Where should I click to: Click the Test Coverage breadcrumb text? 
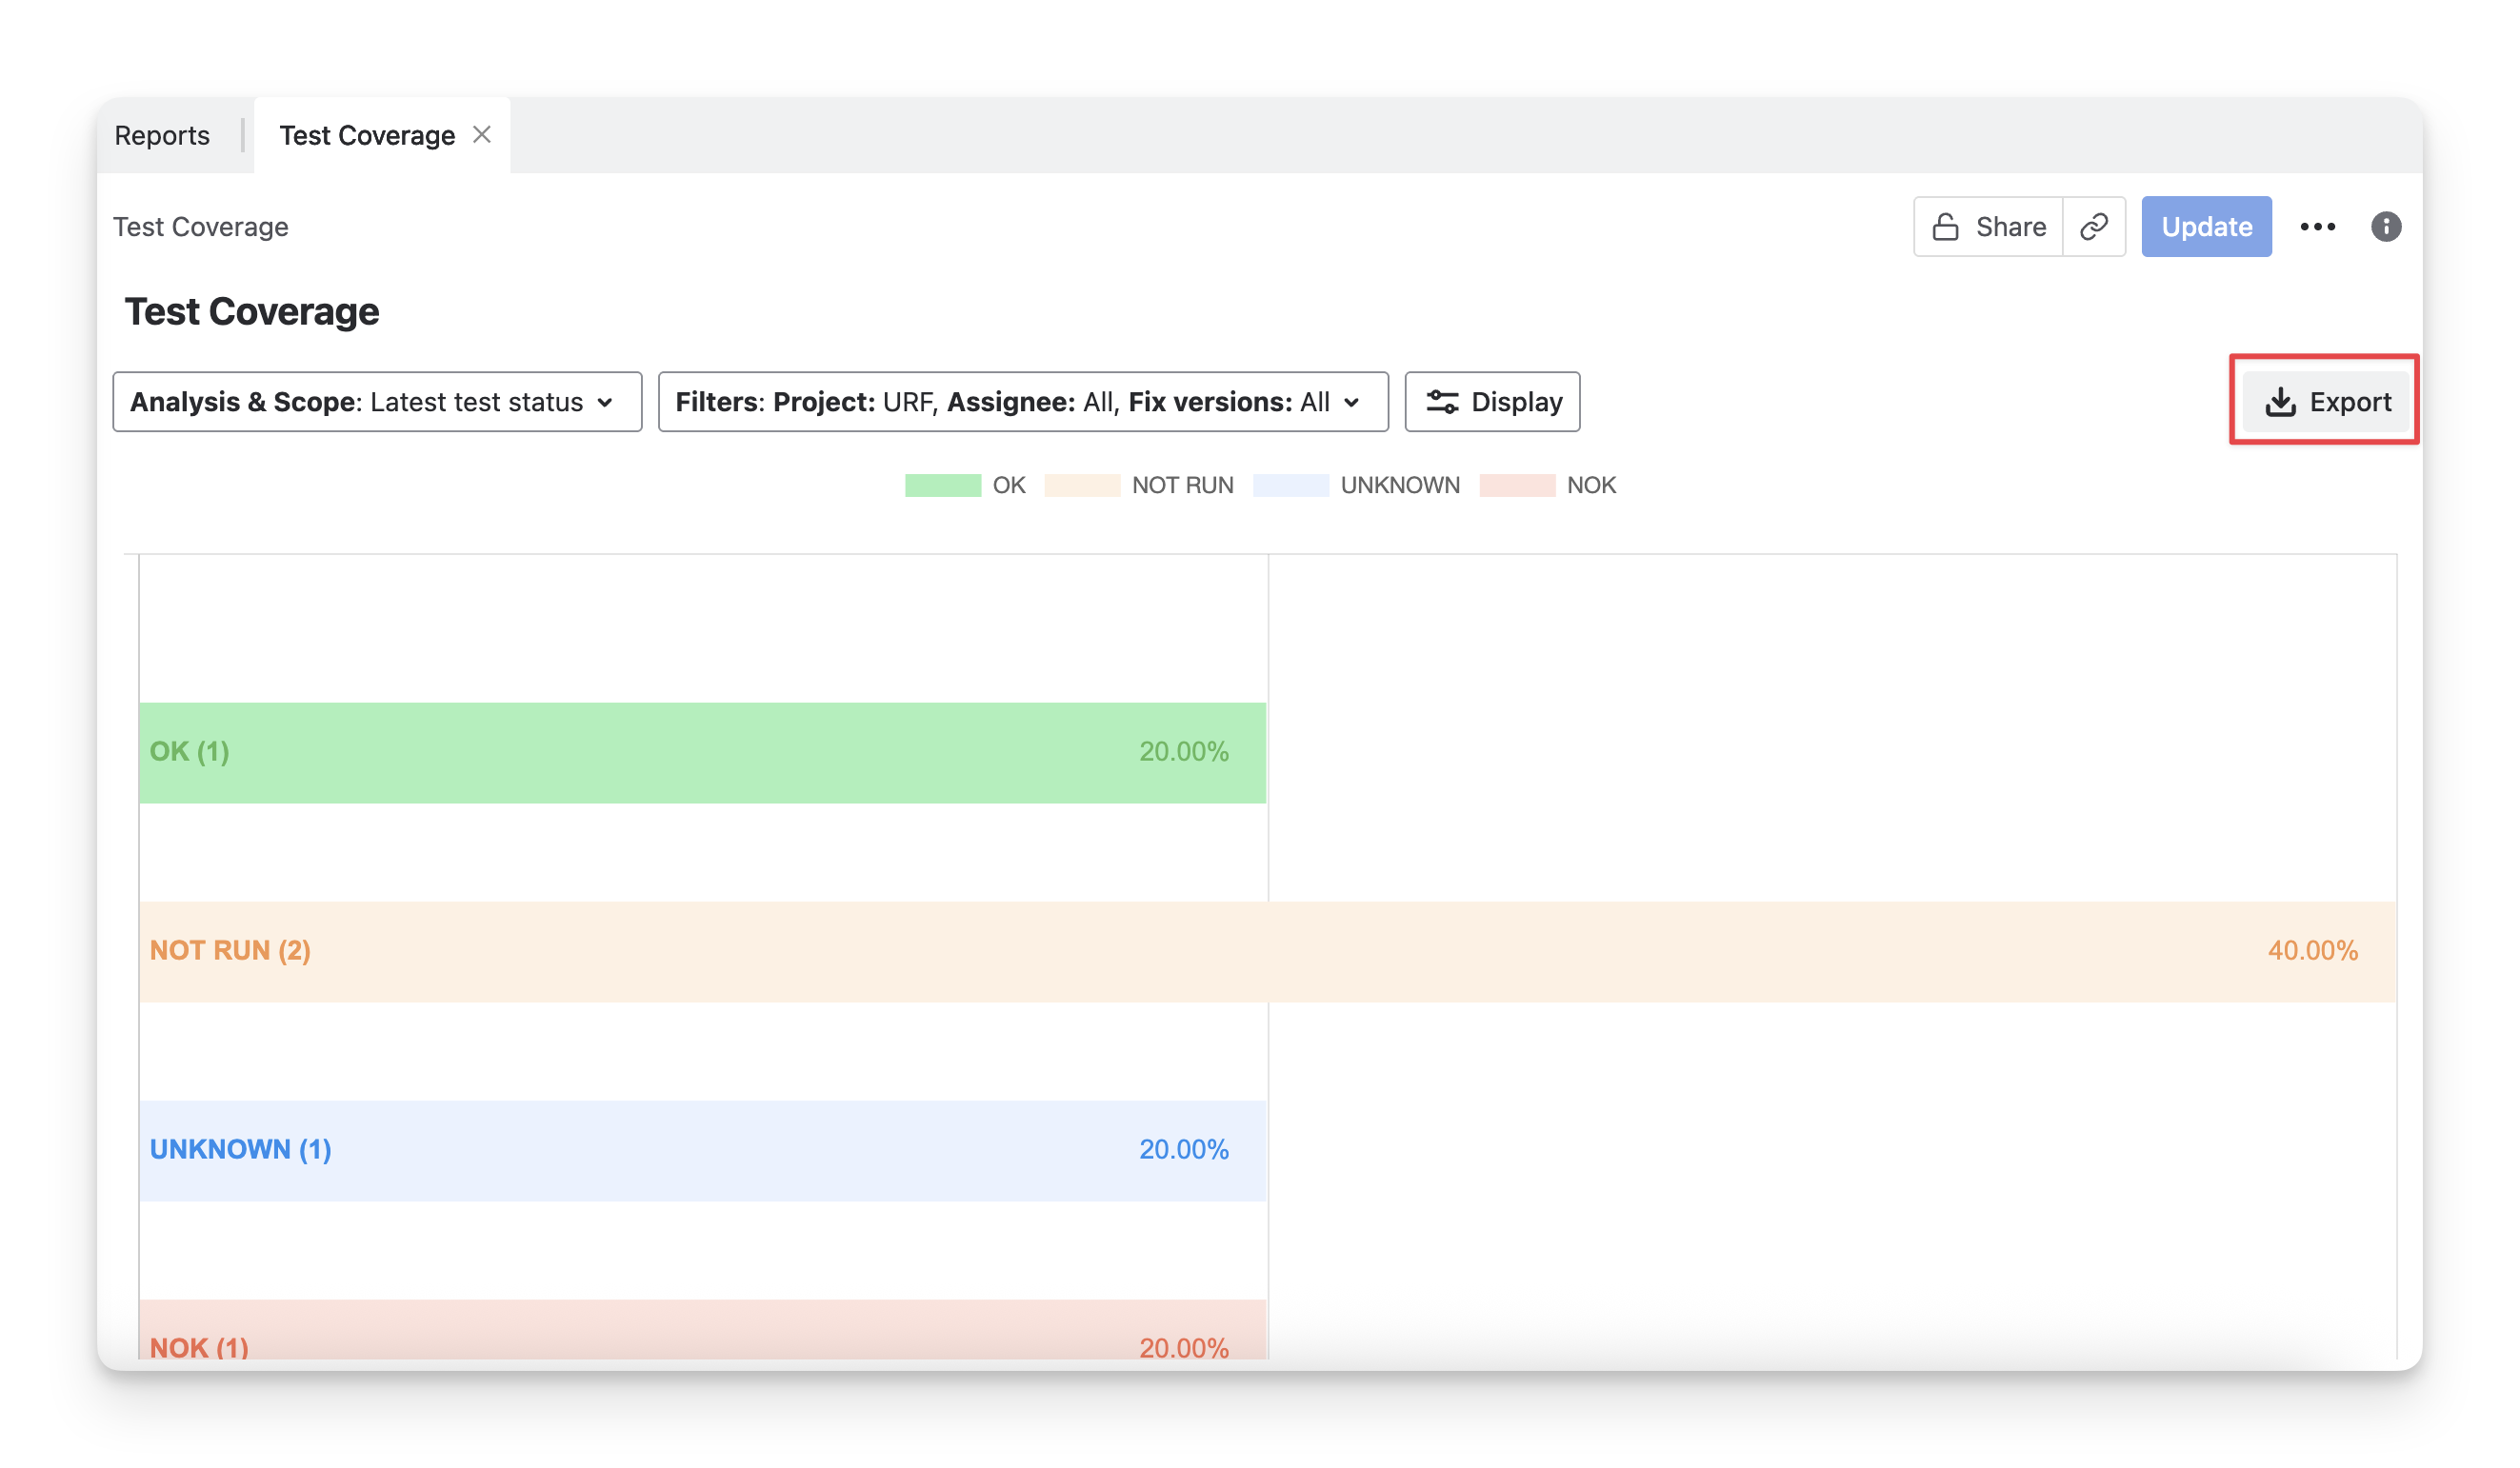200,227
